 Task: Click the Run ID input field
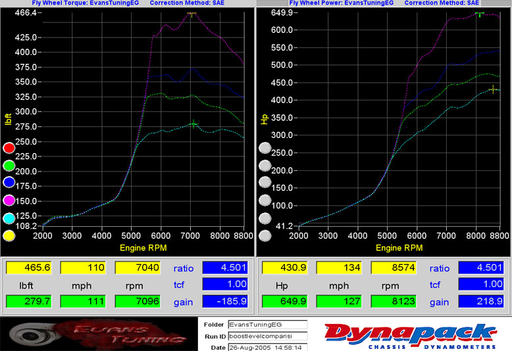pyautogui.click(x=267, y=336)
